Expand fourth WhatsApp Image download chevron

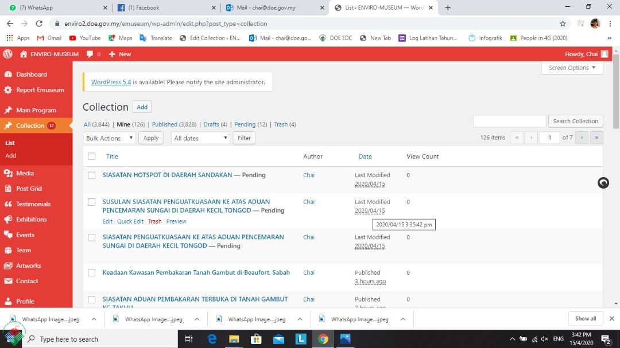point(403,319)
